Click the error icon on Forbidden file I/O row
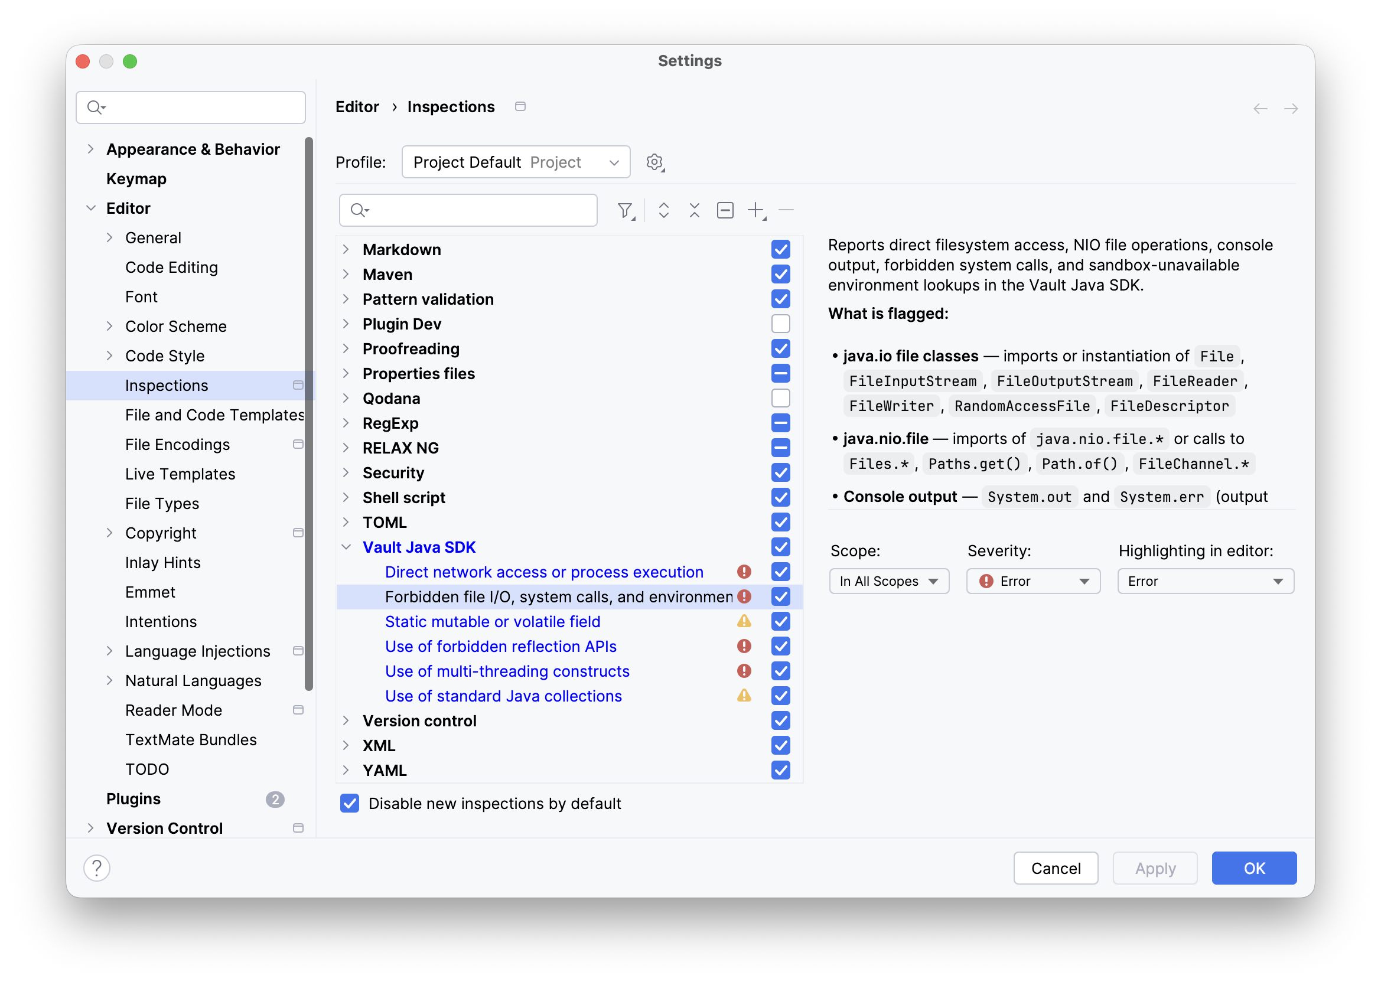1381x985 pixels. point(744,597)
